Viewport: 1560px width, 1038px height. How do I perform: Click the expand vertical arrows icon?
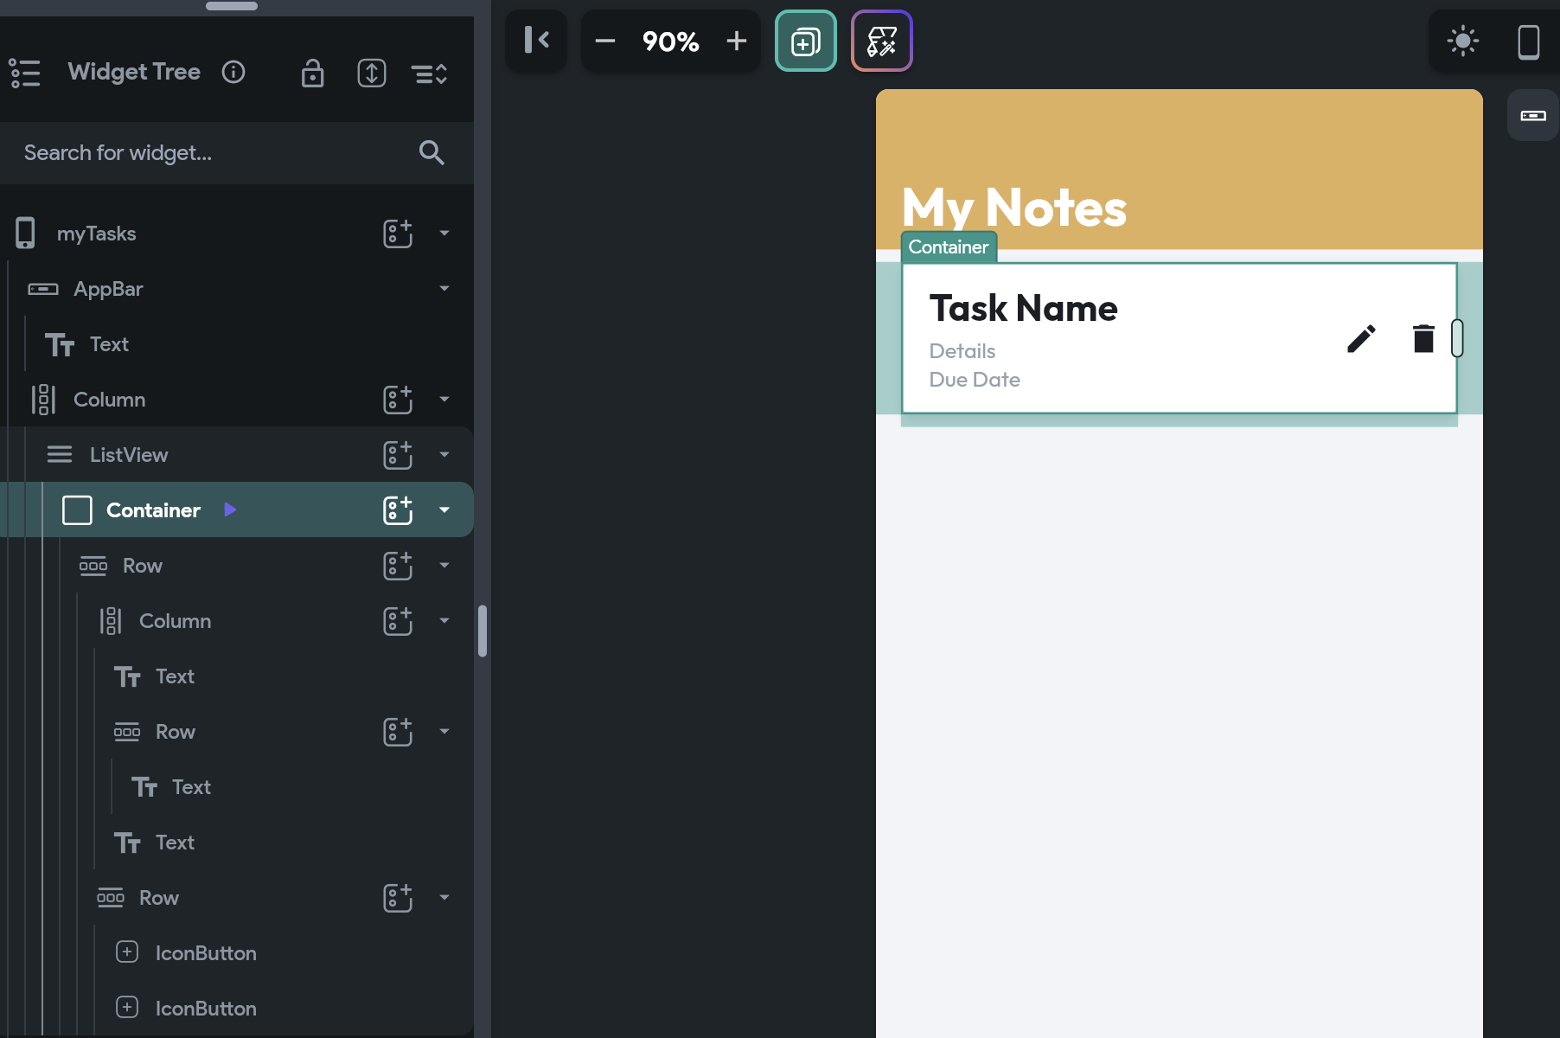(372, 74)
